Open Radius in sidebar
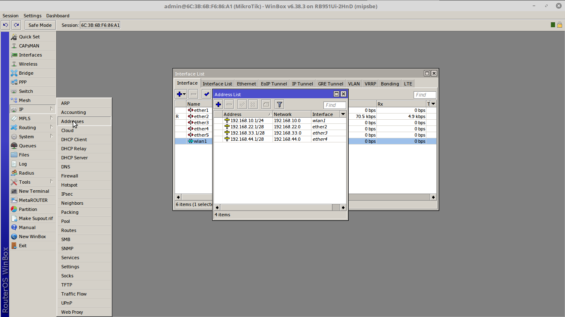This screenshot has width=565, height=317. [x=33, y=173]
